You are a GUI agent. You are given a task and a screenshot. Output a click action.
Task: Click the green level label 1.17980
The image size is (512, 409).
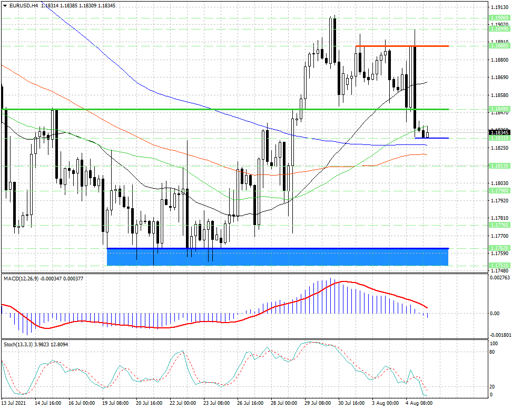[499, 191]
